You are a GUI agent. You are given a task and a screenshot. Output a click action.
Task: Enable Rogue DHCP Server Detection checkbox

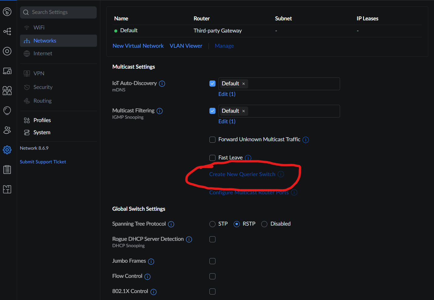point(212,239)
